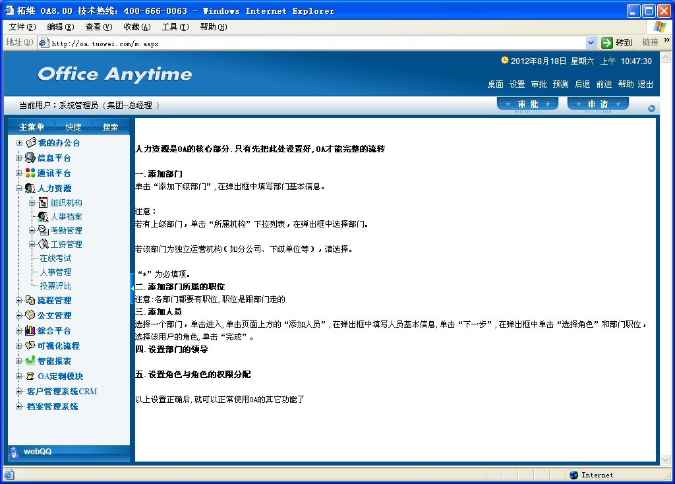675x484 pixels.
Task: Click the 退出 link in top navigation
Action: click(x=645, y=84)
